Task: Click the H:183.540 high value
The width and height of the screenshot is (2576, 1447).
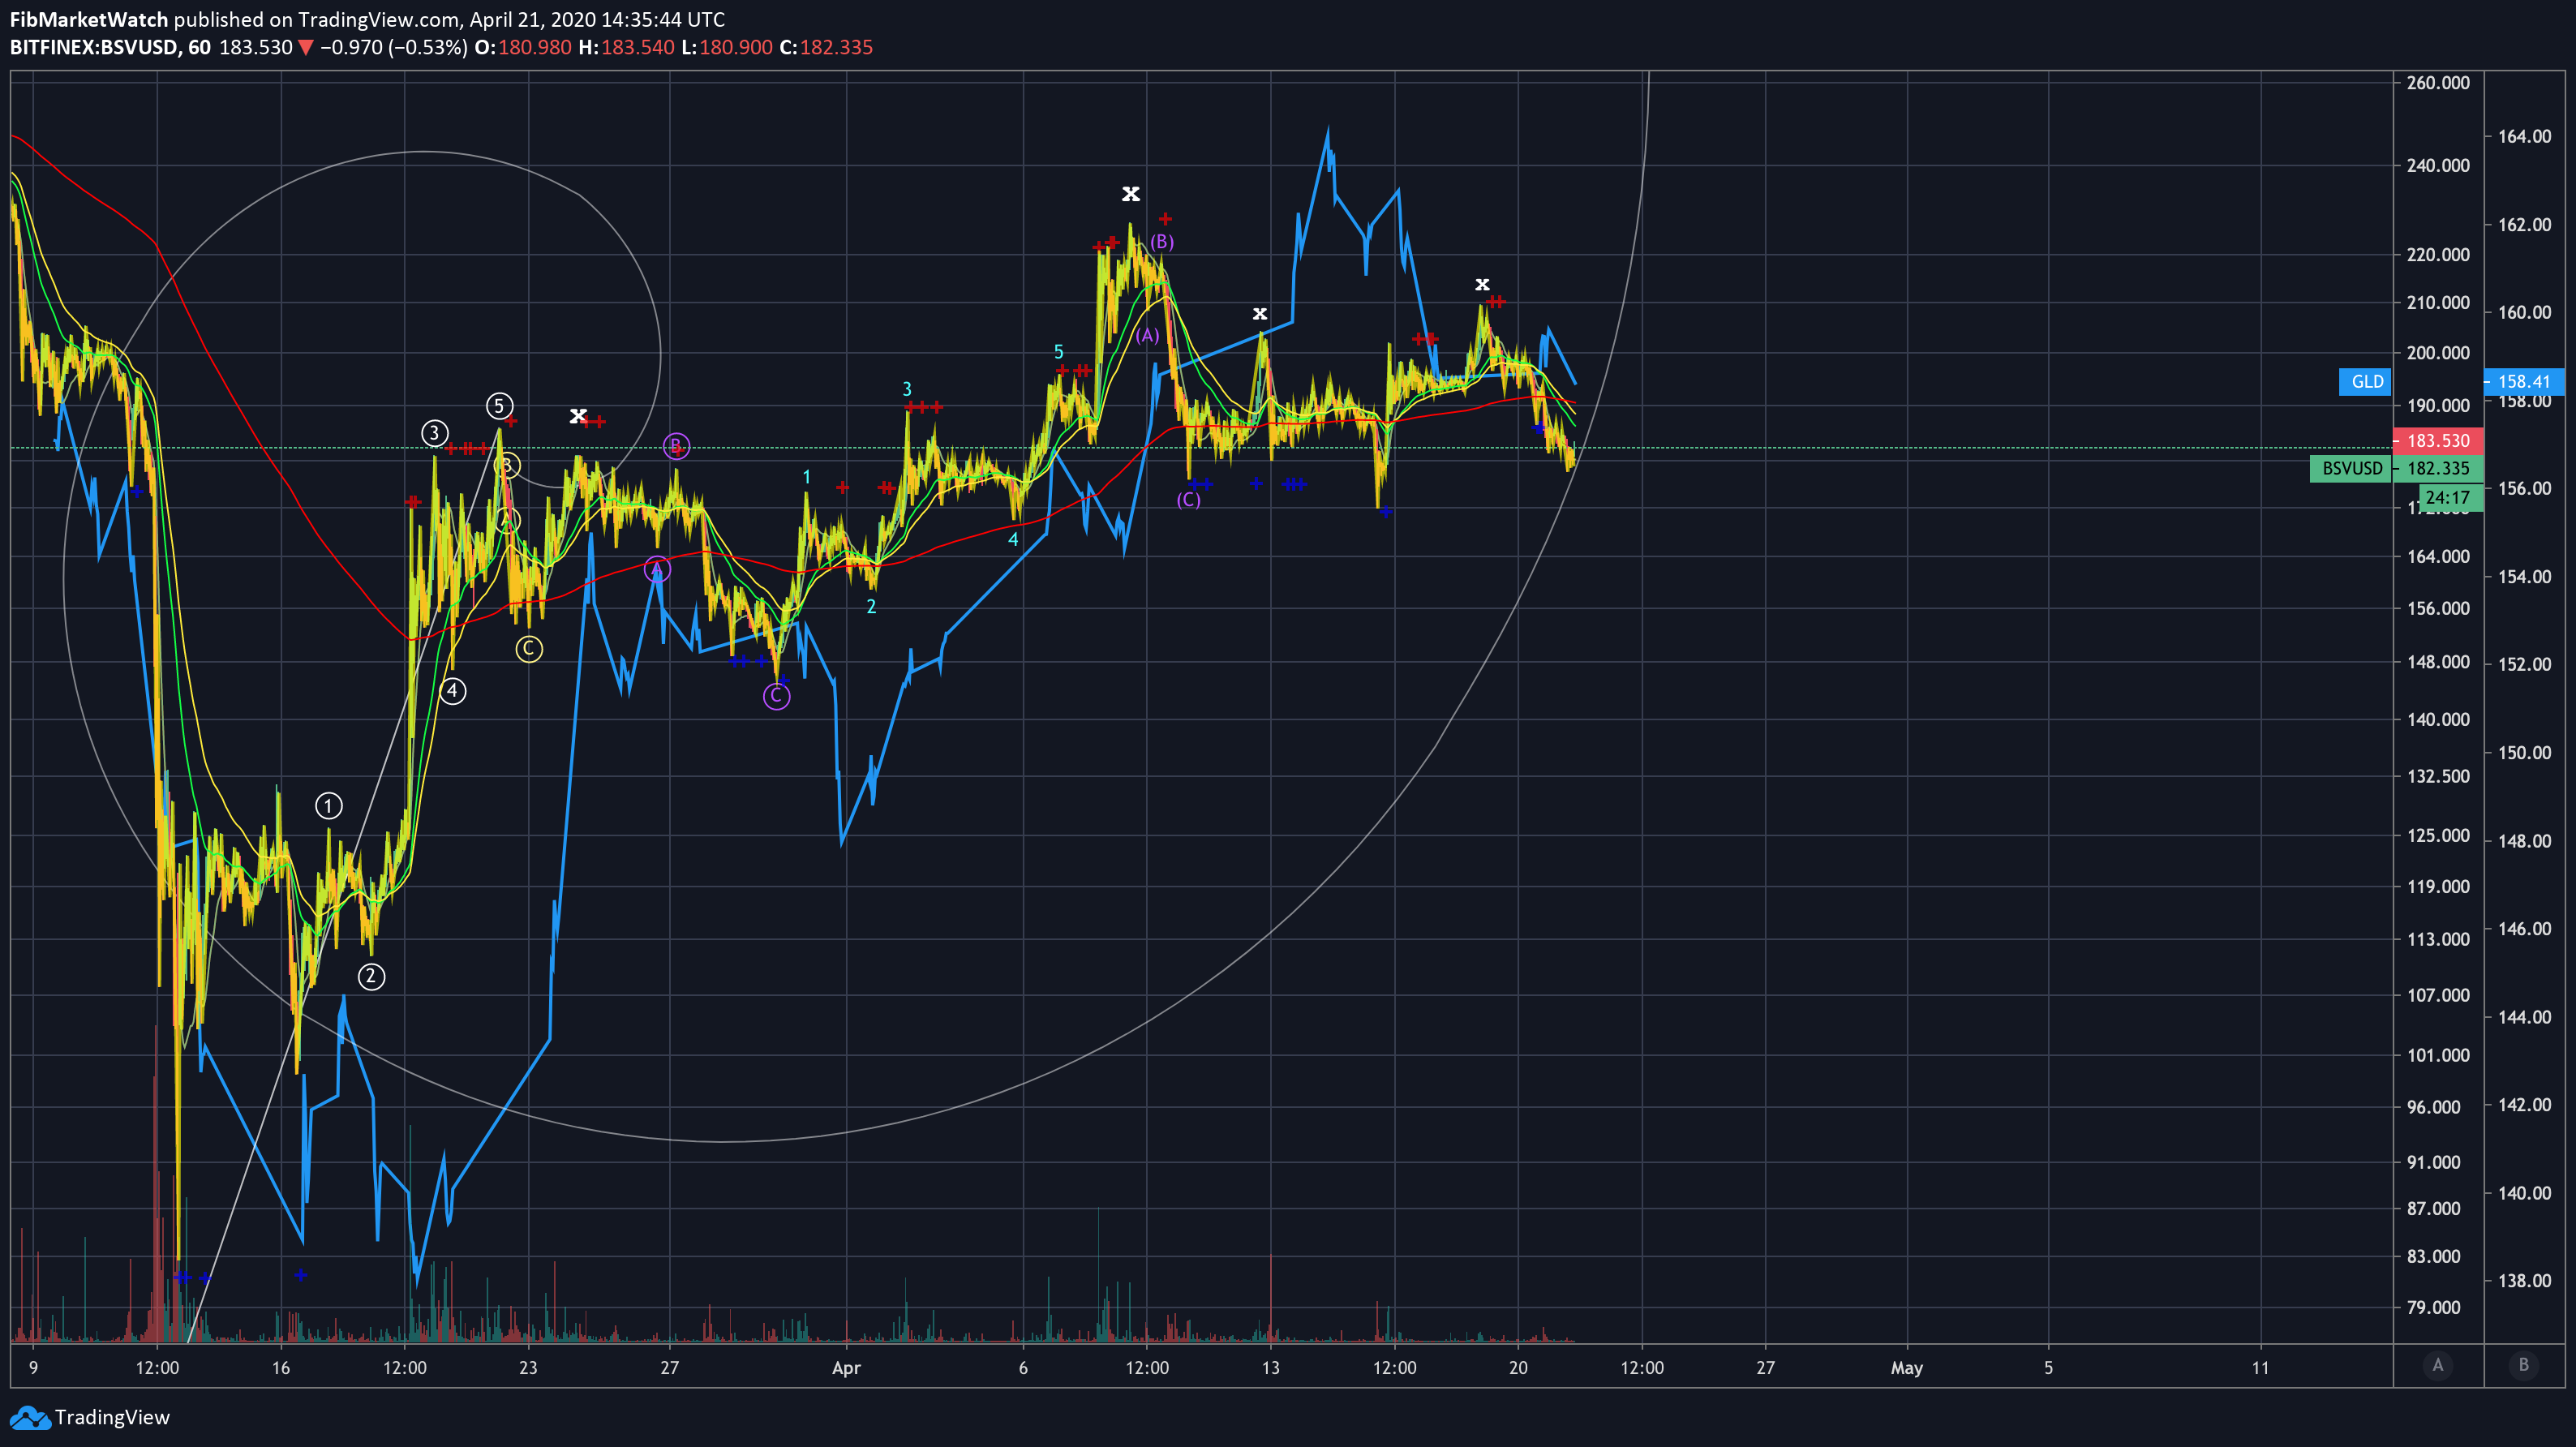Action: tap(626, 47)
